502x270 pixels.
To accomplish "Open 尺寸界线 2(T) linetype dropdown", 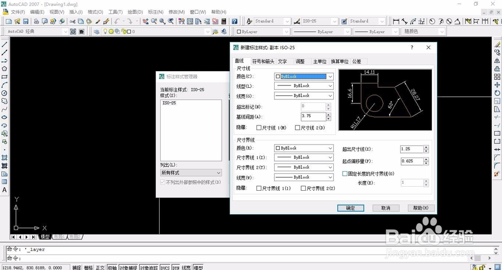I will click(304, 167).
